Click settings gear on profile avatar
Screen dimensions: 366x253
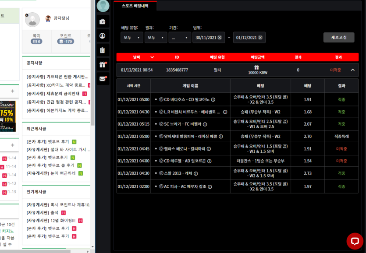27,15
